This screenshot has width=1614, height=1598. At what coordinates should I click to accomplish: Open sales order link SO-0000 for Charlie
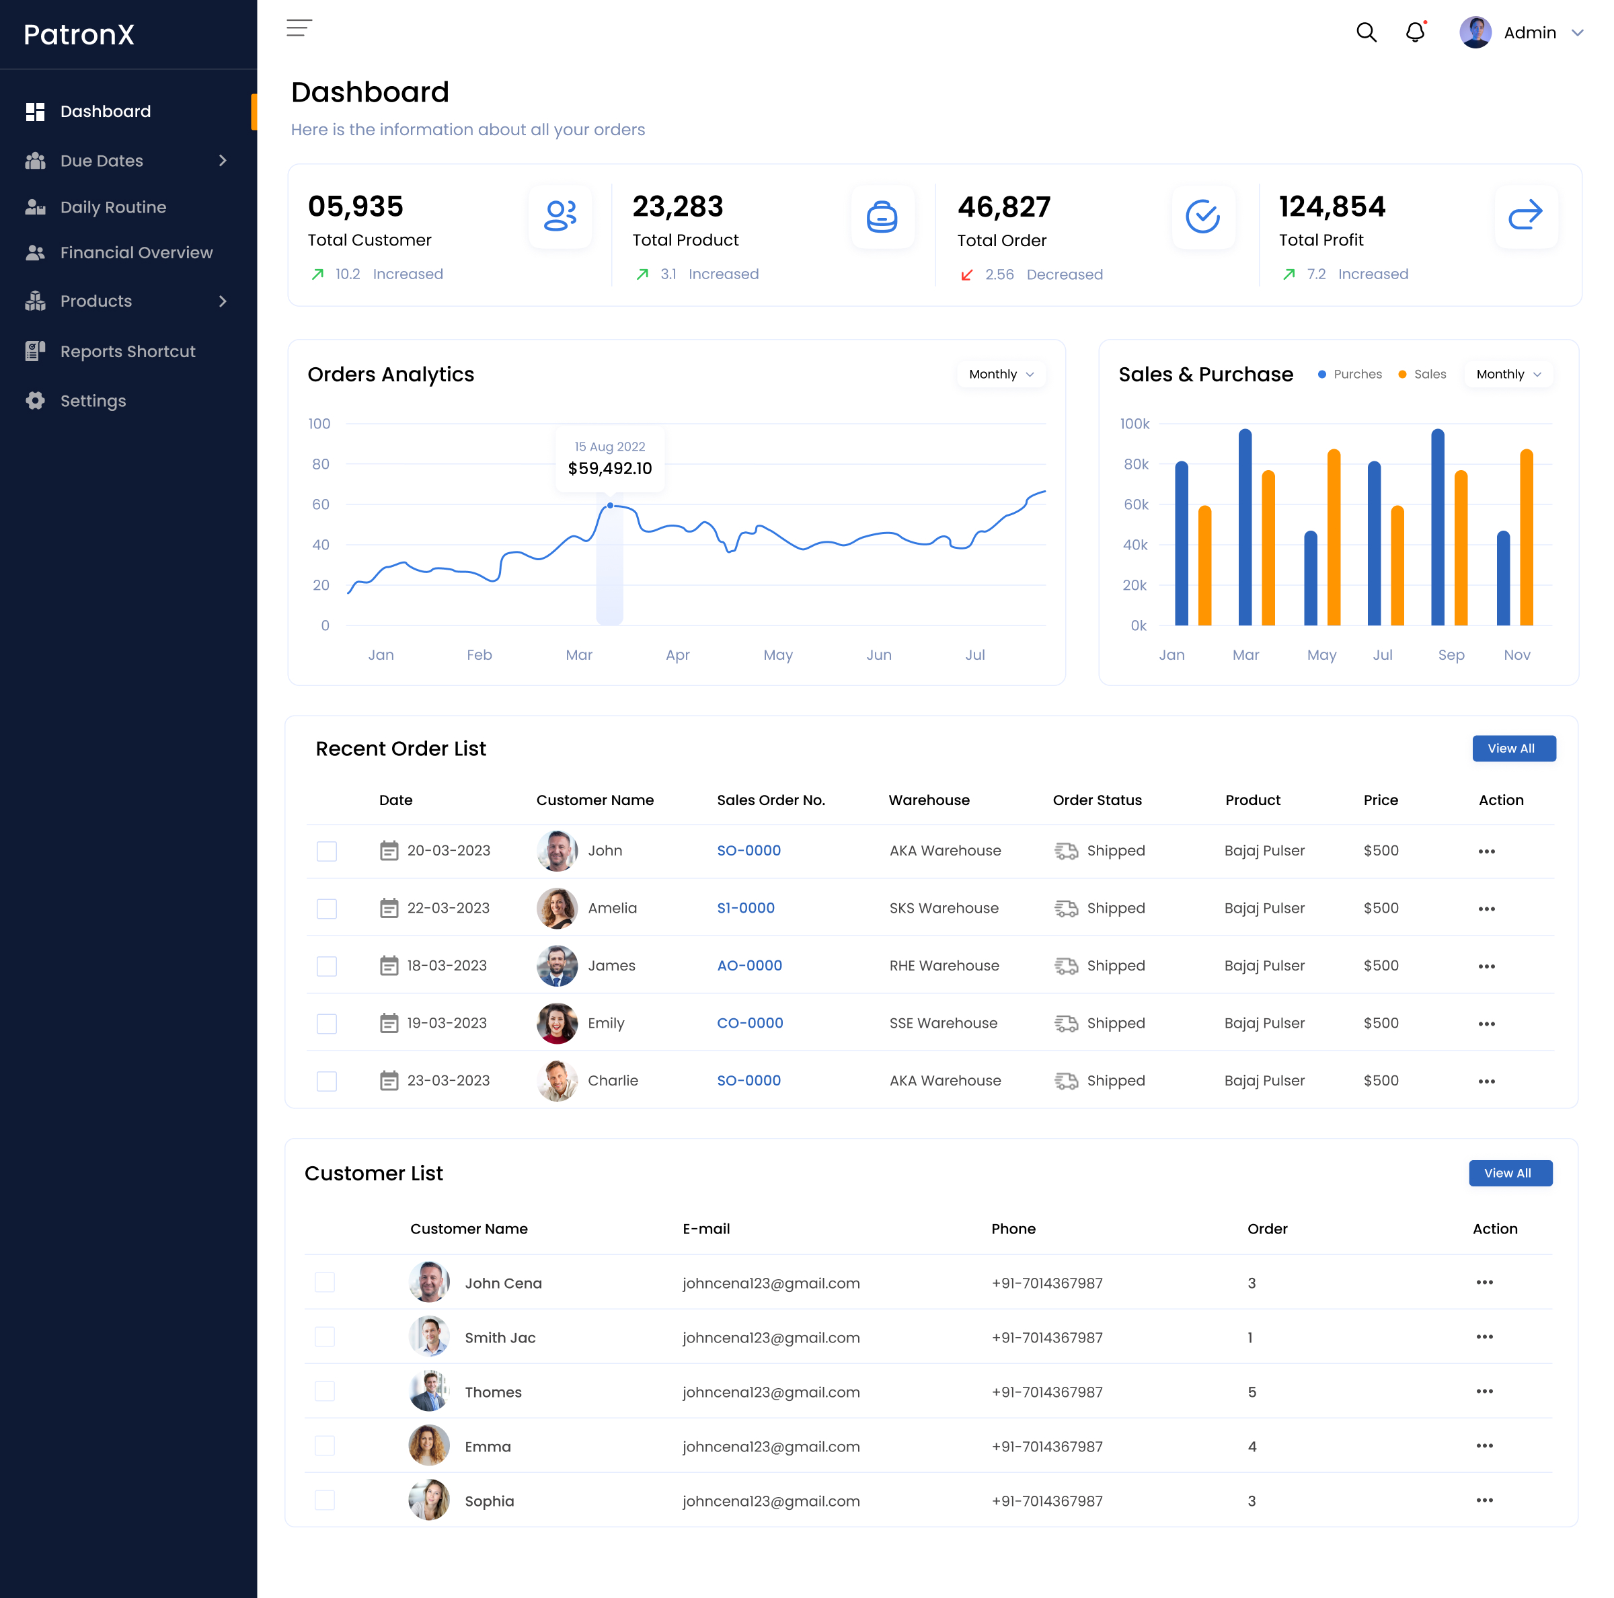point(748,1080)
